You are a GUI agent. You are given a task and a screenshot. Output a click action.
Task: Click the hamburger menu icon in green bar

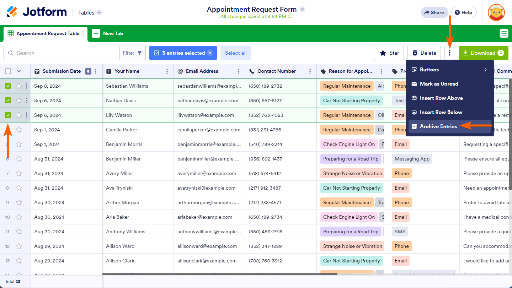click(x=504, y=33)
